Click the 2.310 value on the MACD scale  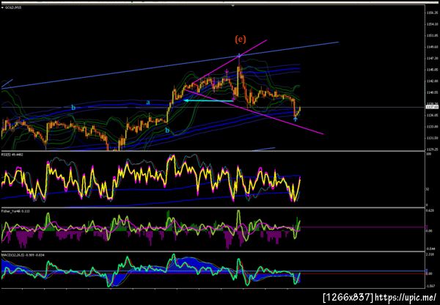430,254
